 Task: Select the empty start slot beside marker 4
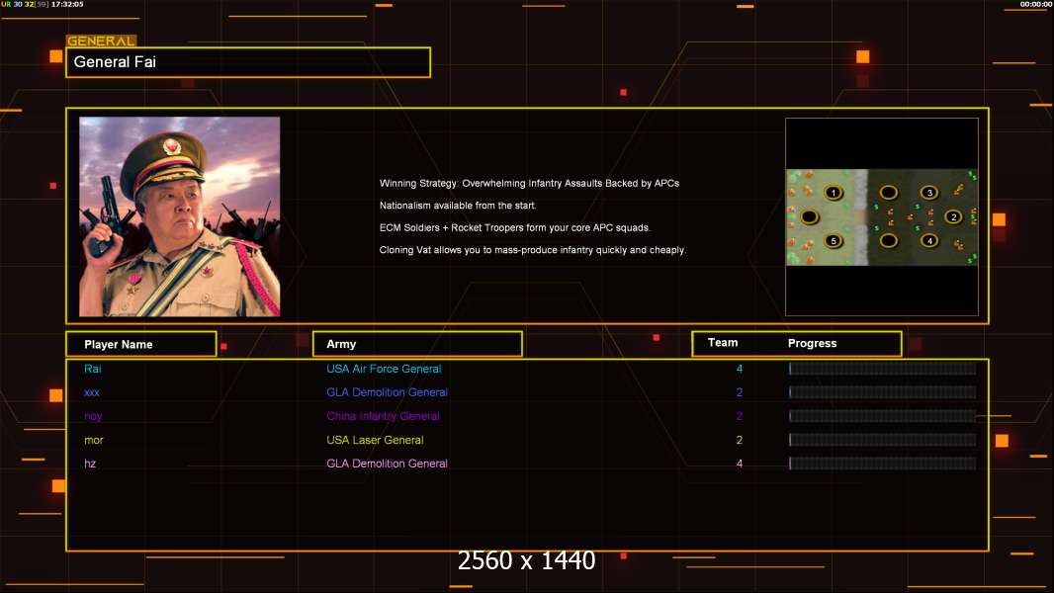coord(889,240)
